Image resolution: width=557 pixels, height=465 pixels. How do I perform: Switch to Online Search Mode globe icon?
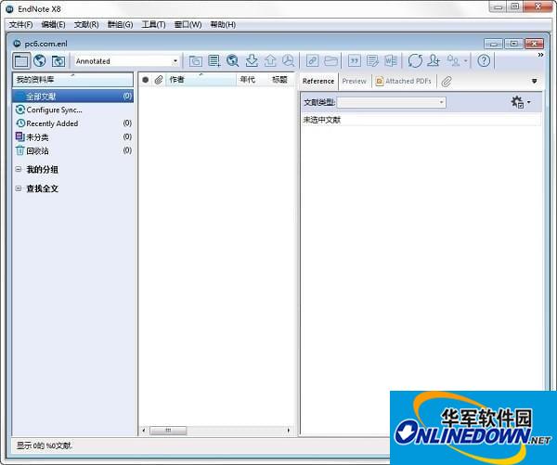click(x=40, y=61)
